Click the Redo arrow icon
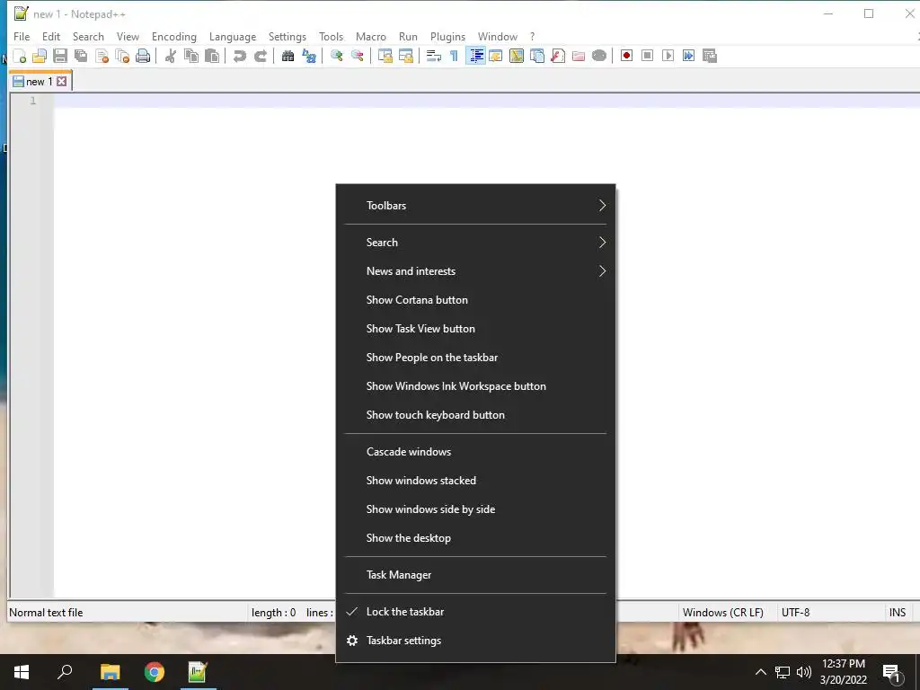Image resolution: width=920 pixels, height=690 pixels. (x=260, y=56)
